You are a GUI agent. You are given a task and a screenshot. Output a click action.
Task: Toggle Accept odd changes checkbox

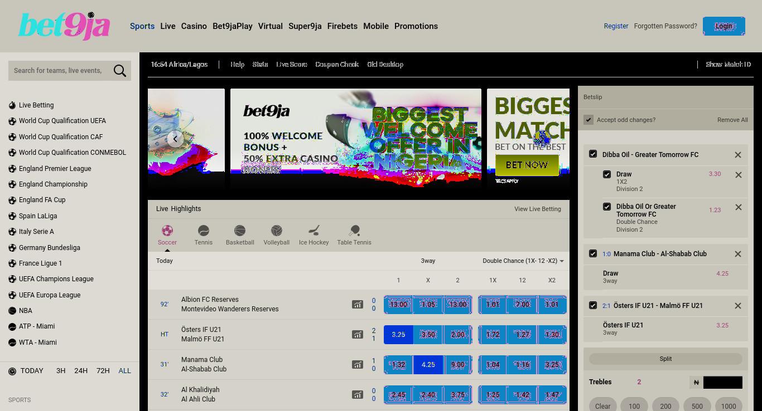coord(589,120)
